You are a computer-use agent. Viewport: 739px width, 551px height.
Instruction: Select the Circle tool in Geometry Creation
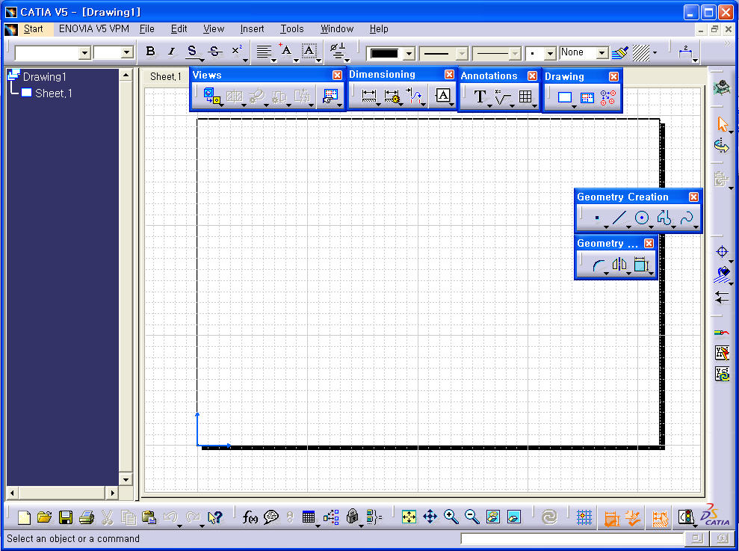(x=641, y=218)
